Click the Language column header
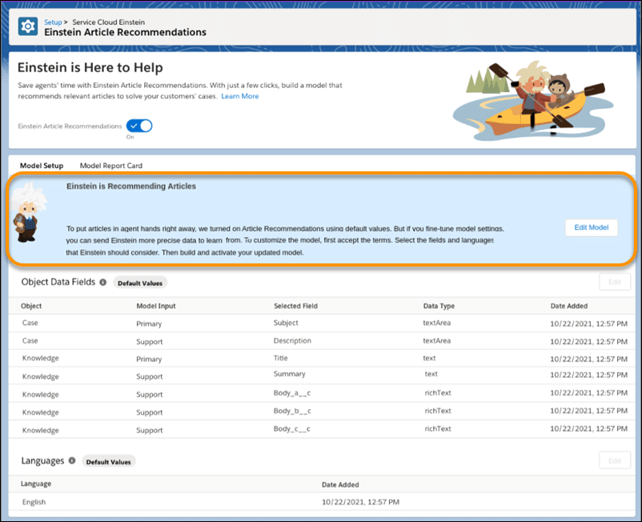Viewport: 642px width, 522px height. (36, 484)
